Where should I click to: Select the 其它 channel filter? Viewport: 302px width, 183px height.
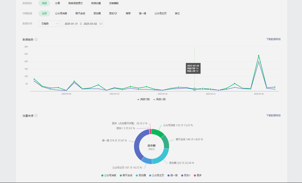tap(177, 13)
